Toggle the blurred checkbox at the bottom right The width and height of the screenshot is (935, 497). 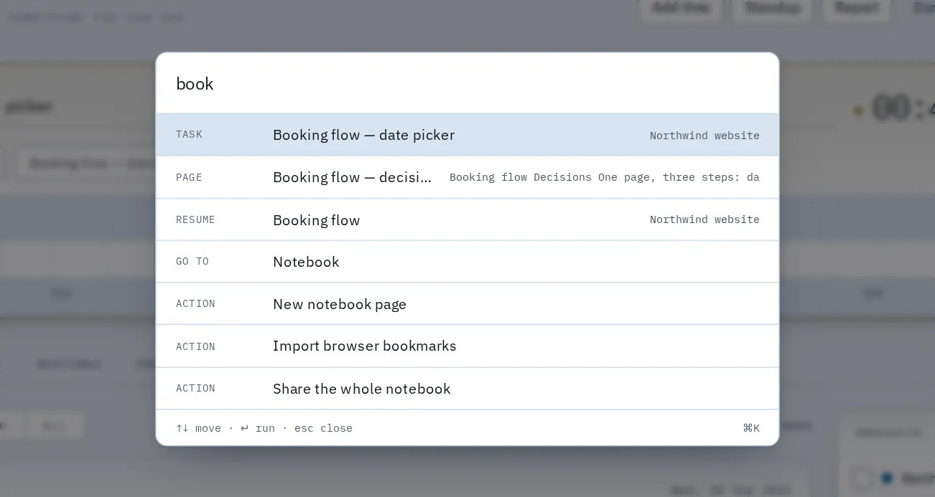[x=861, y=478]
